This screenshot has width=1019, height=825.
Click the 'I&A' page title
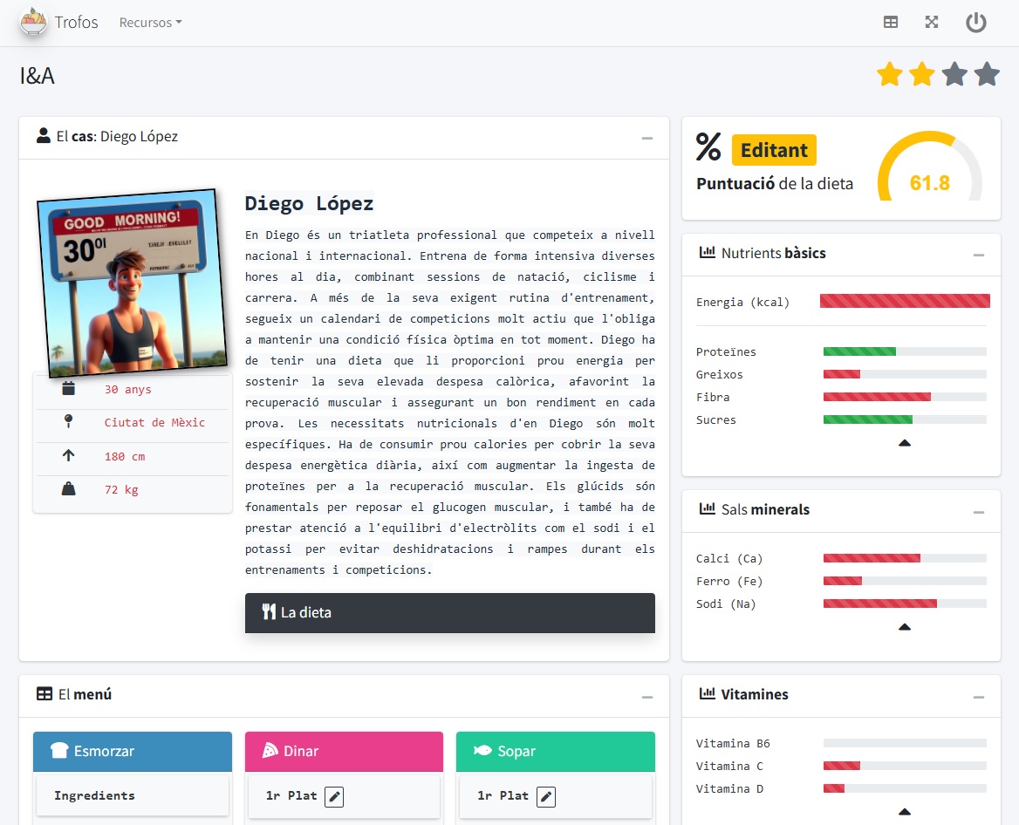coord(37,76)
